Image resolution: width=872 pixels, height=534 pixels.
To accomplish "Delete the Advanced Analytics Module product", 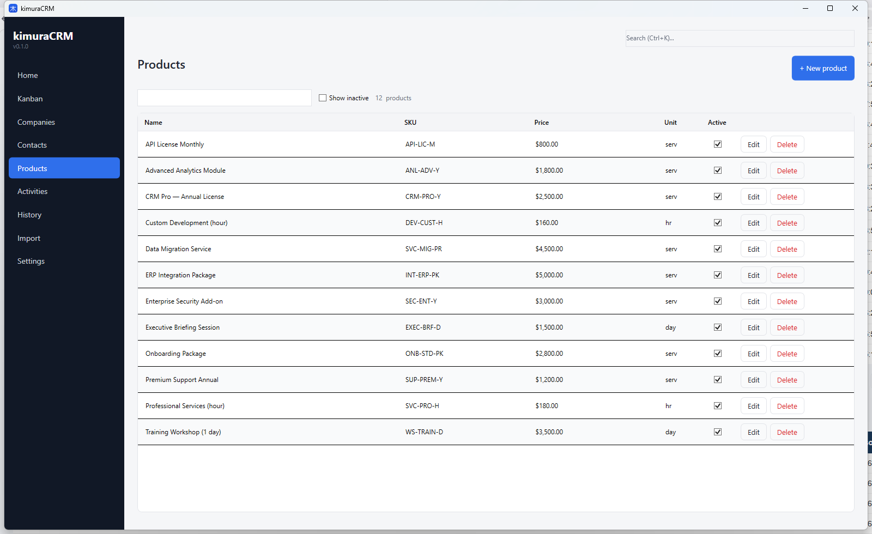I will click(x=786, y=171).
